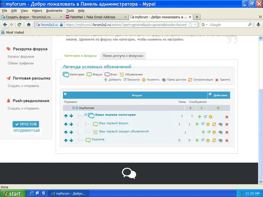Preview Ваш первый форум
This screenshot has height=197, width=263.
(x=203, y=124)
